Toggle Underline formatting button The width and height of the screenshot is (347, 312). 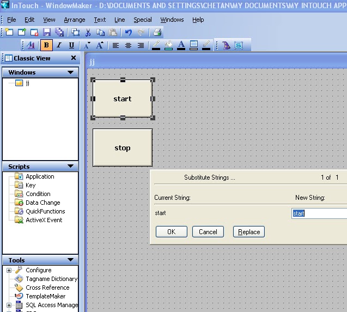71,45
